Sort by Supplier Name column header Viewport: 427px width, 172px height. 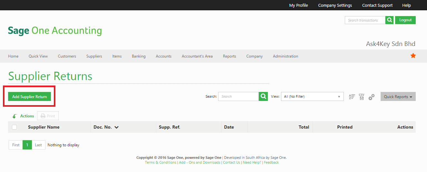[x=44, y=127]
